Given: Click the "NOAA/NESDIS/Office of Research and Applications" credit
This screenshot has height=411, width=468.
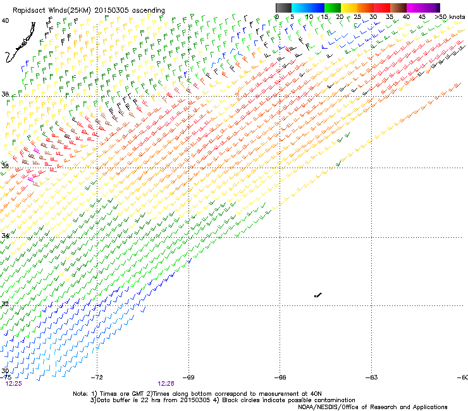Looking at the screenshot, I should tap(373, 407).
